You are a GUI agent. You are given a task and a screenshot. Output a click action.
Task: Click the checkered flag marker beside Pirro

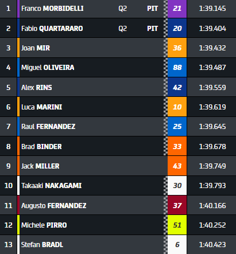[x=165, y=225]
